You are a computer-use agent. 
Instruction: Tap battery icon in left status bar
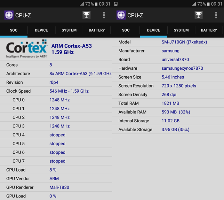tap(96, 4)
